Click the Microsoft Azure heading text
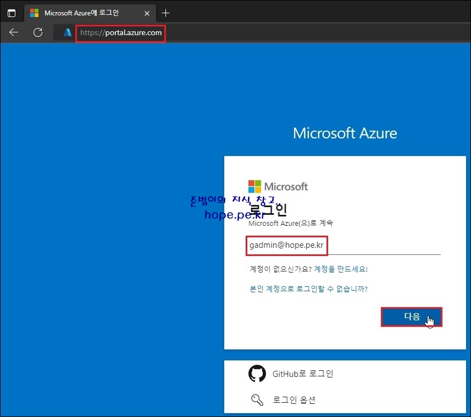This screenshot has width=471, height=417. pos(345,134)
